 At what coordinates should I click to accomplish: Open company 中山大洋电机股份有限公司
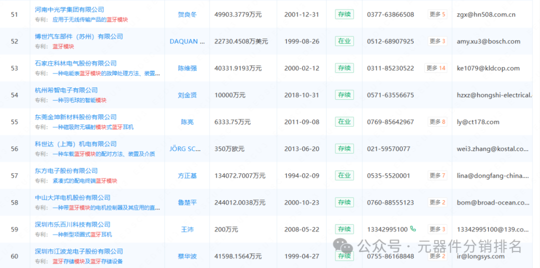pyautogui.click(x=72, y=197)
